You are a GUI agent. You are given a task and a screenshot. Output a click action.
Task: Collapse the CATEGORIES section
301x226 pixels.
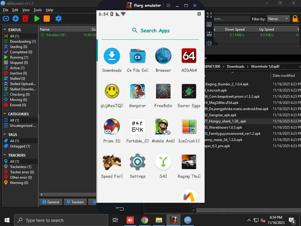(5, 114)
